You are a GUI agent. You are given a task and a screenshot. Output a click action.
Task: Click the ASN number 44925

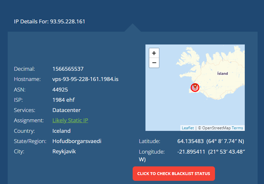click(60, 90)
